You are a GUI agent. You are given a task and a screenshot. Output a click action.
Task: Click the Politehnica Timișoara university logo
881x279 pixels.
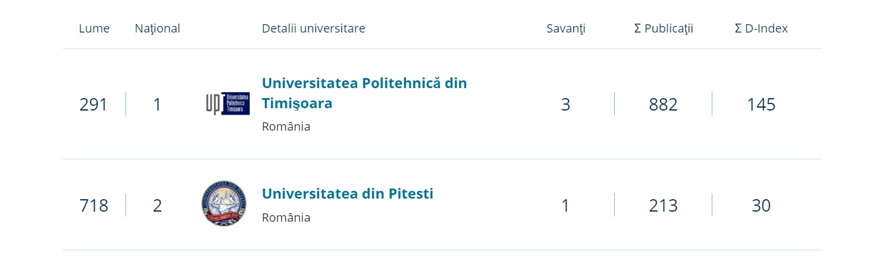[227, 104]
